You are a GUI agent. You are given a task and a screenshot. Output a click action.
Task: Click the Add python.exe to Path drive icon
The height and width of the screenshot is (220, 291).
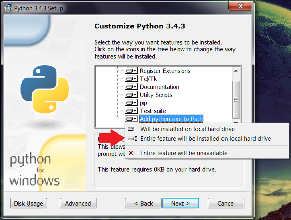131,119
